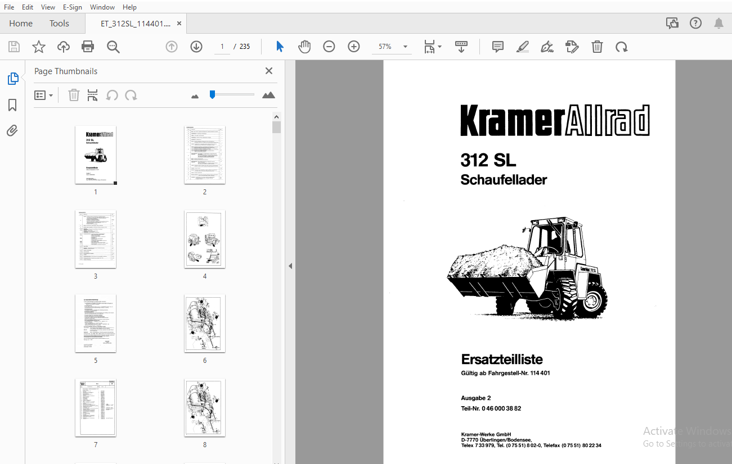Screen dimensions: 732x464
Task: Close the Page Thumbnails panel
Action: (269, 71)
